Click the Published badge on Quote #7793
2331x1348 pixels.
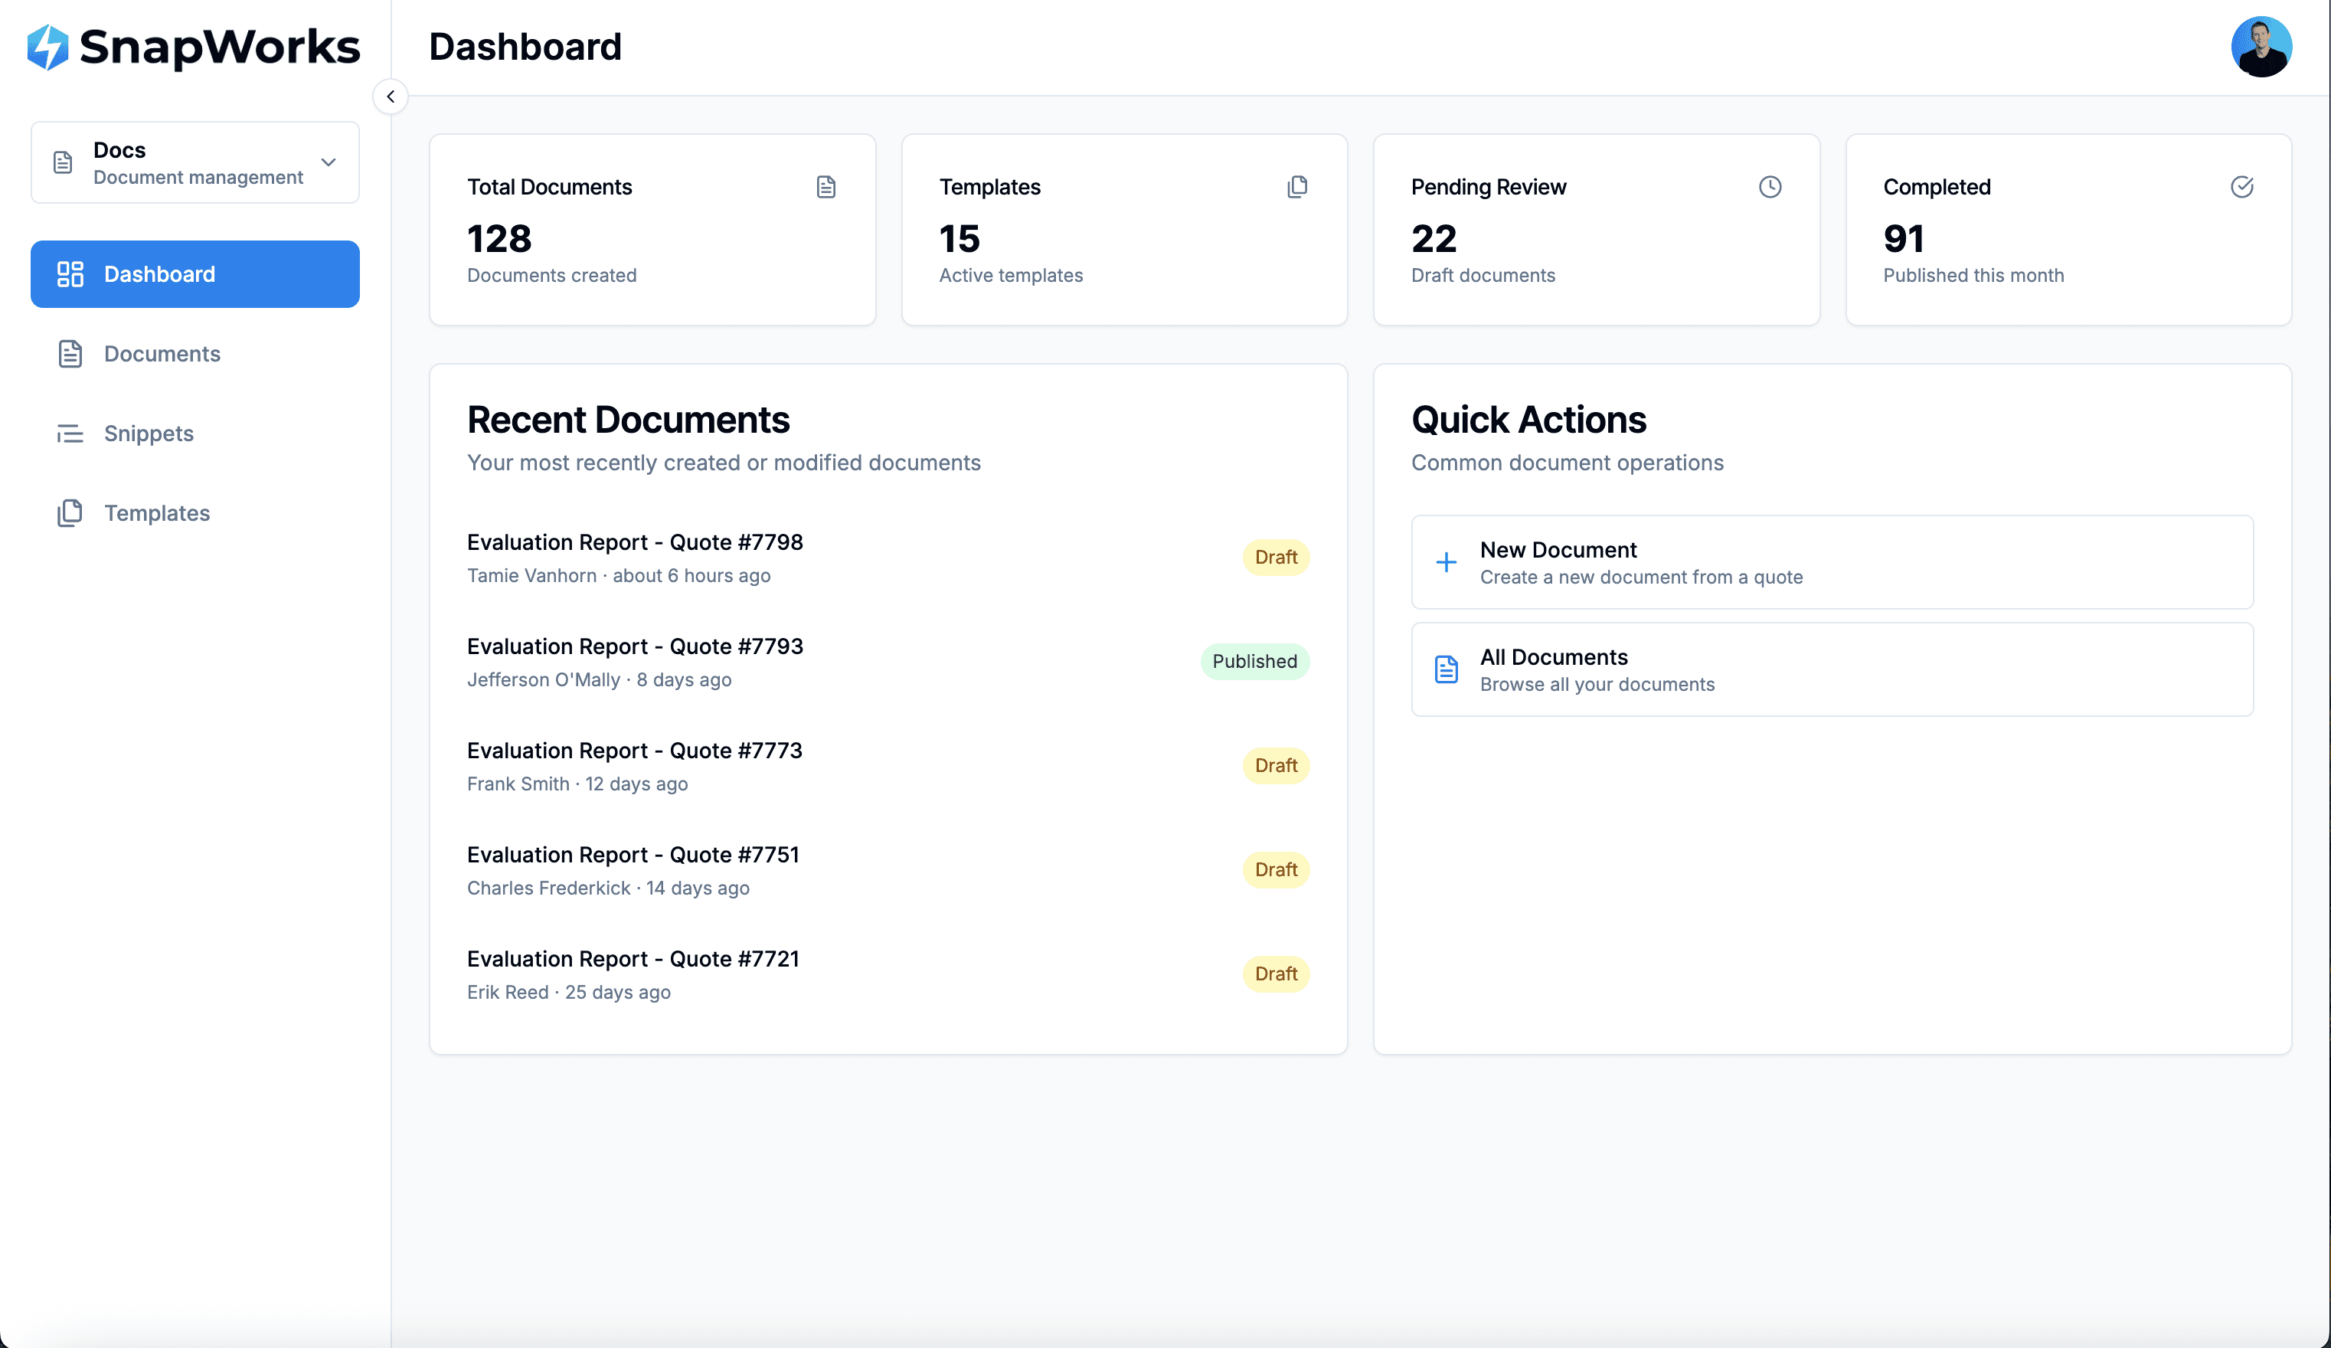click(1254, 660)
